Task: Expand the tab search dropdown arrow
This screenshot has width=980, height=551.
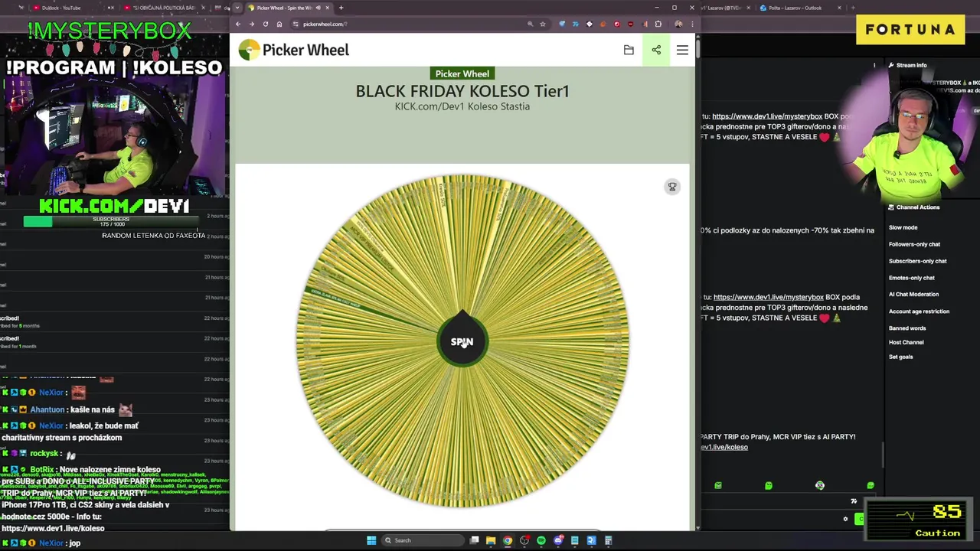Action: 237,8
